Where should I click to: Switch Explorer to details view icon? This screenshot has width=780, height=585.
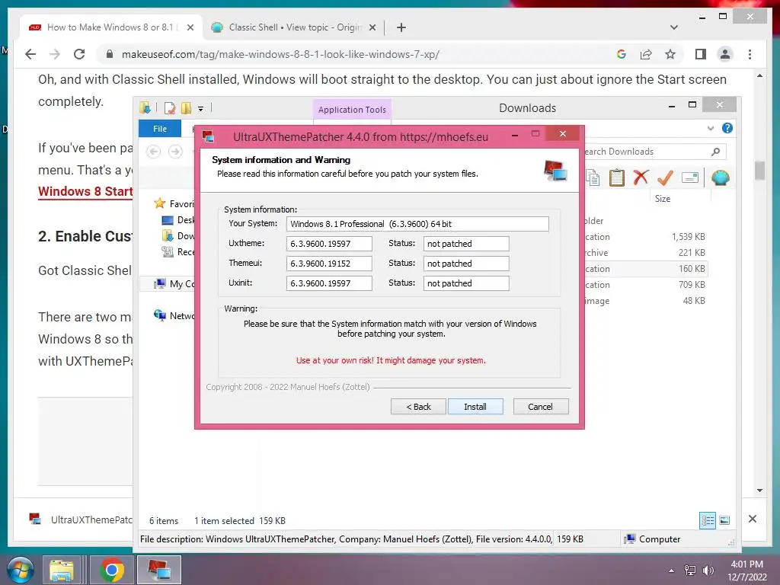(708, 520)
